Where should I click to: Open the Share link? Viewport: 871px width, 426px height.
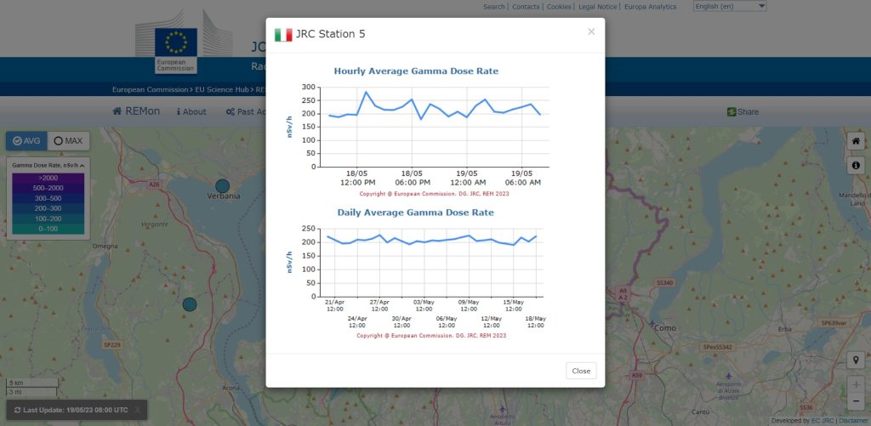coord(743,111)
